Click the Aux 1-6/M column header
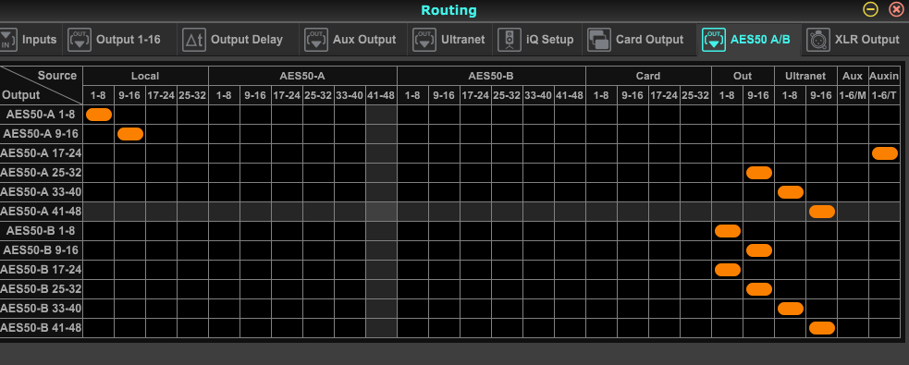 [x=853, y=95]
